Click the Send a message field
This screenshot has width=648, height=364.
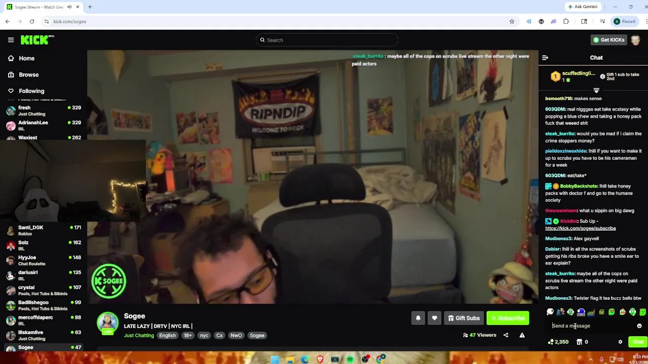point(592,326)
